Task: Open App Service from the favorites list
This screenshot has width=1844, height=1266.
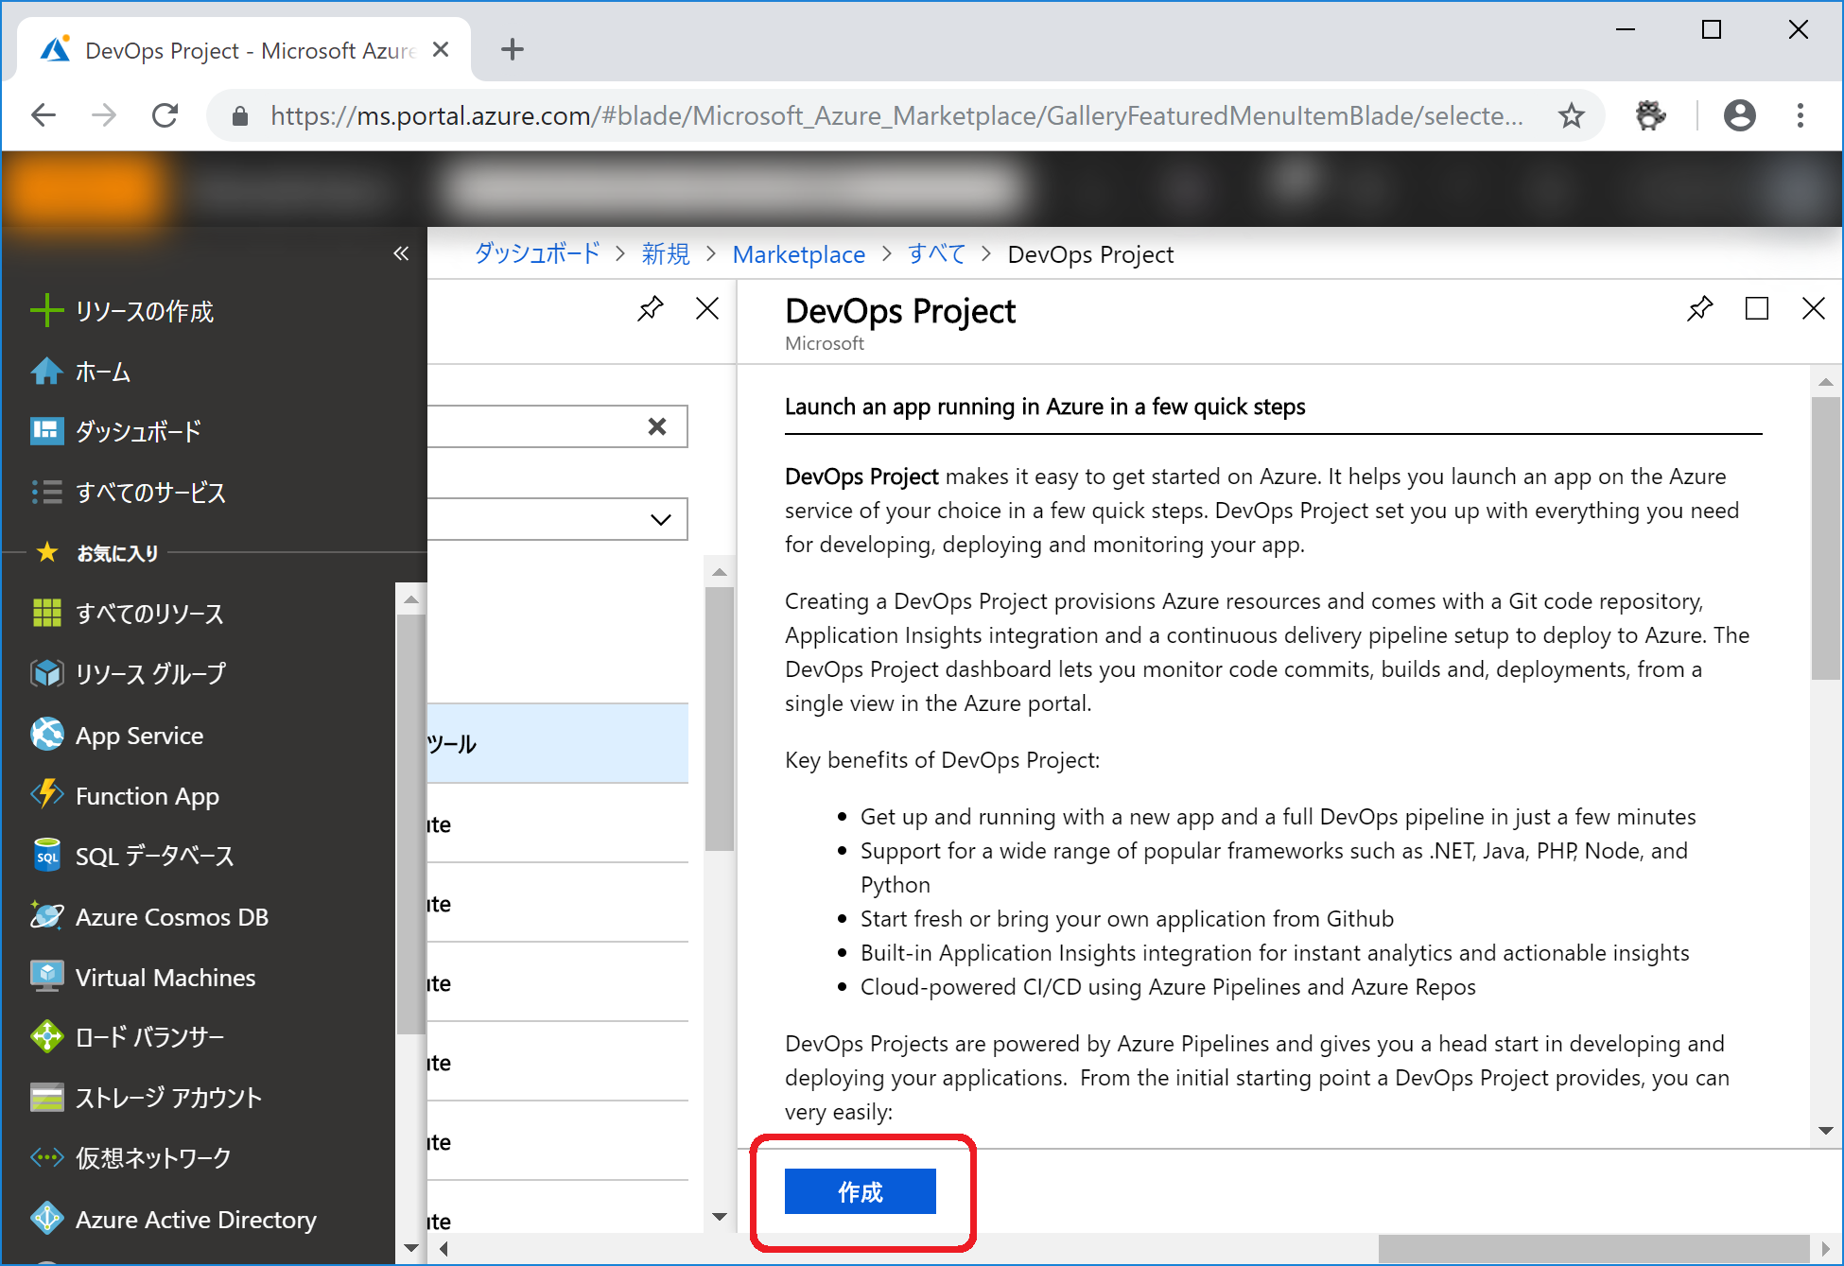Action: 138,736
